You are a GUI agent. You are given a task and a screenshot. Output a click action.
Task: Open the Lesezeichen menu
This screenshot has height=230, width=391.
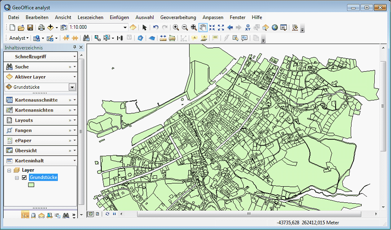[x=90, y=17]
